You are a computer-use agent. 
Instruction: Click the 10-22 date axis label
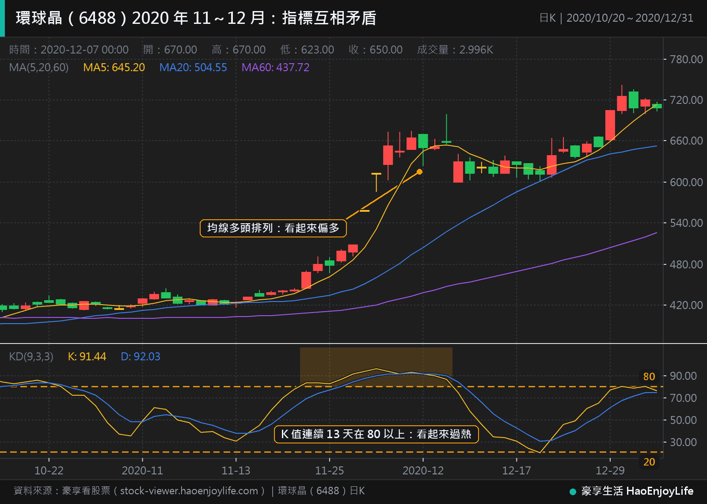coord(49,470)
